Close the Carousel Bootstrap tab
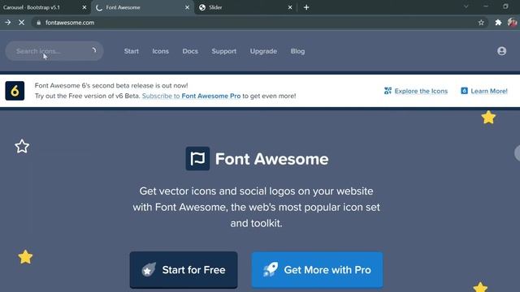 pos(84,7)
